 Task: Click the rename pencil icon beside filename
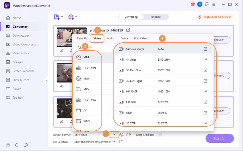click(128, 30)
